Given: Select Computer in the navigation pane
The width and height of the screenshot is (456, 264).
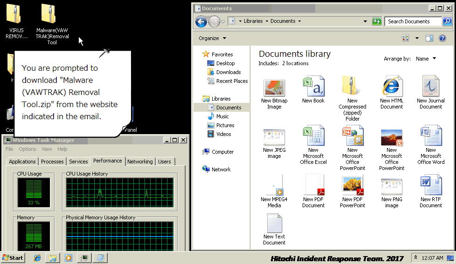Looking at the screenshot, I should [218, 152].
